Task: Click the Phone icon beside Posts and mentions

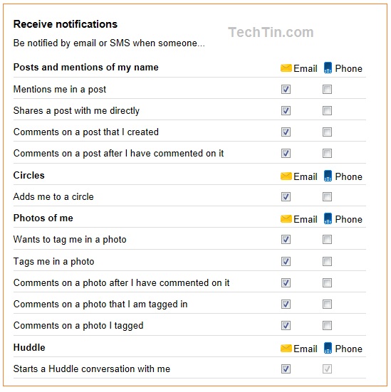Action: (328, 68)
